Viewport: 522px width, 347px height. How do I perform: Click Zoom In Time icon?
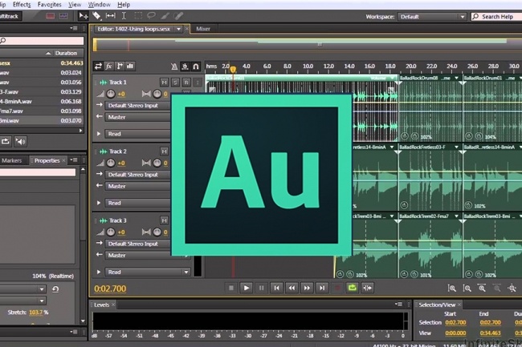pos(482,288)
